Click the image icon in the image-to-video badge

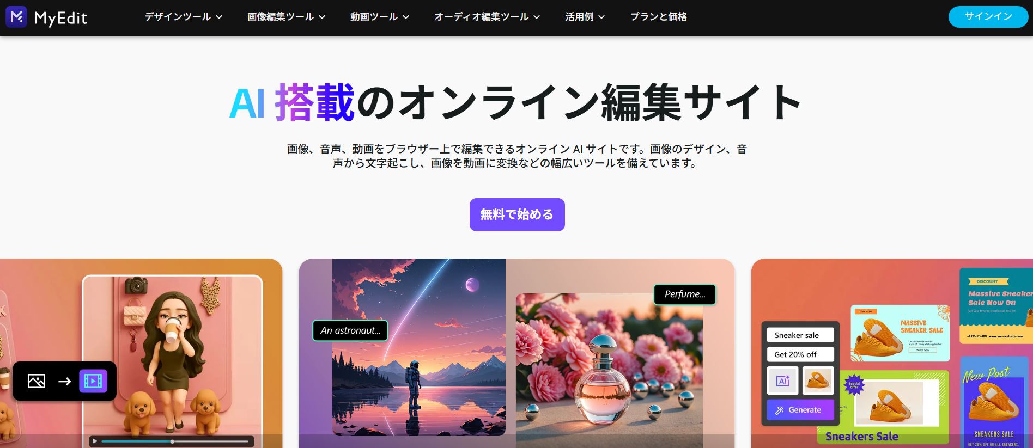(x=37, y=381)
